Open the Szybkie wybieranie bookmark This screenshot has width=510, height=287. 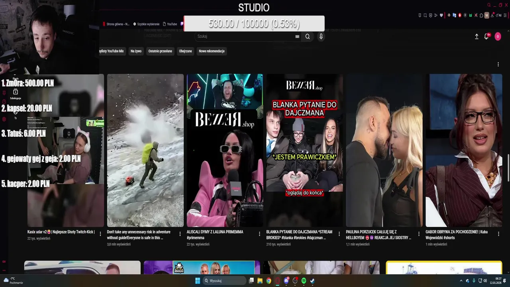click(x=146, y=24)
